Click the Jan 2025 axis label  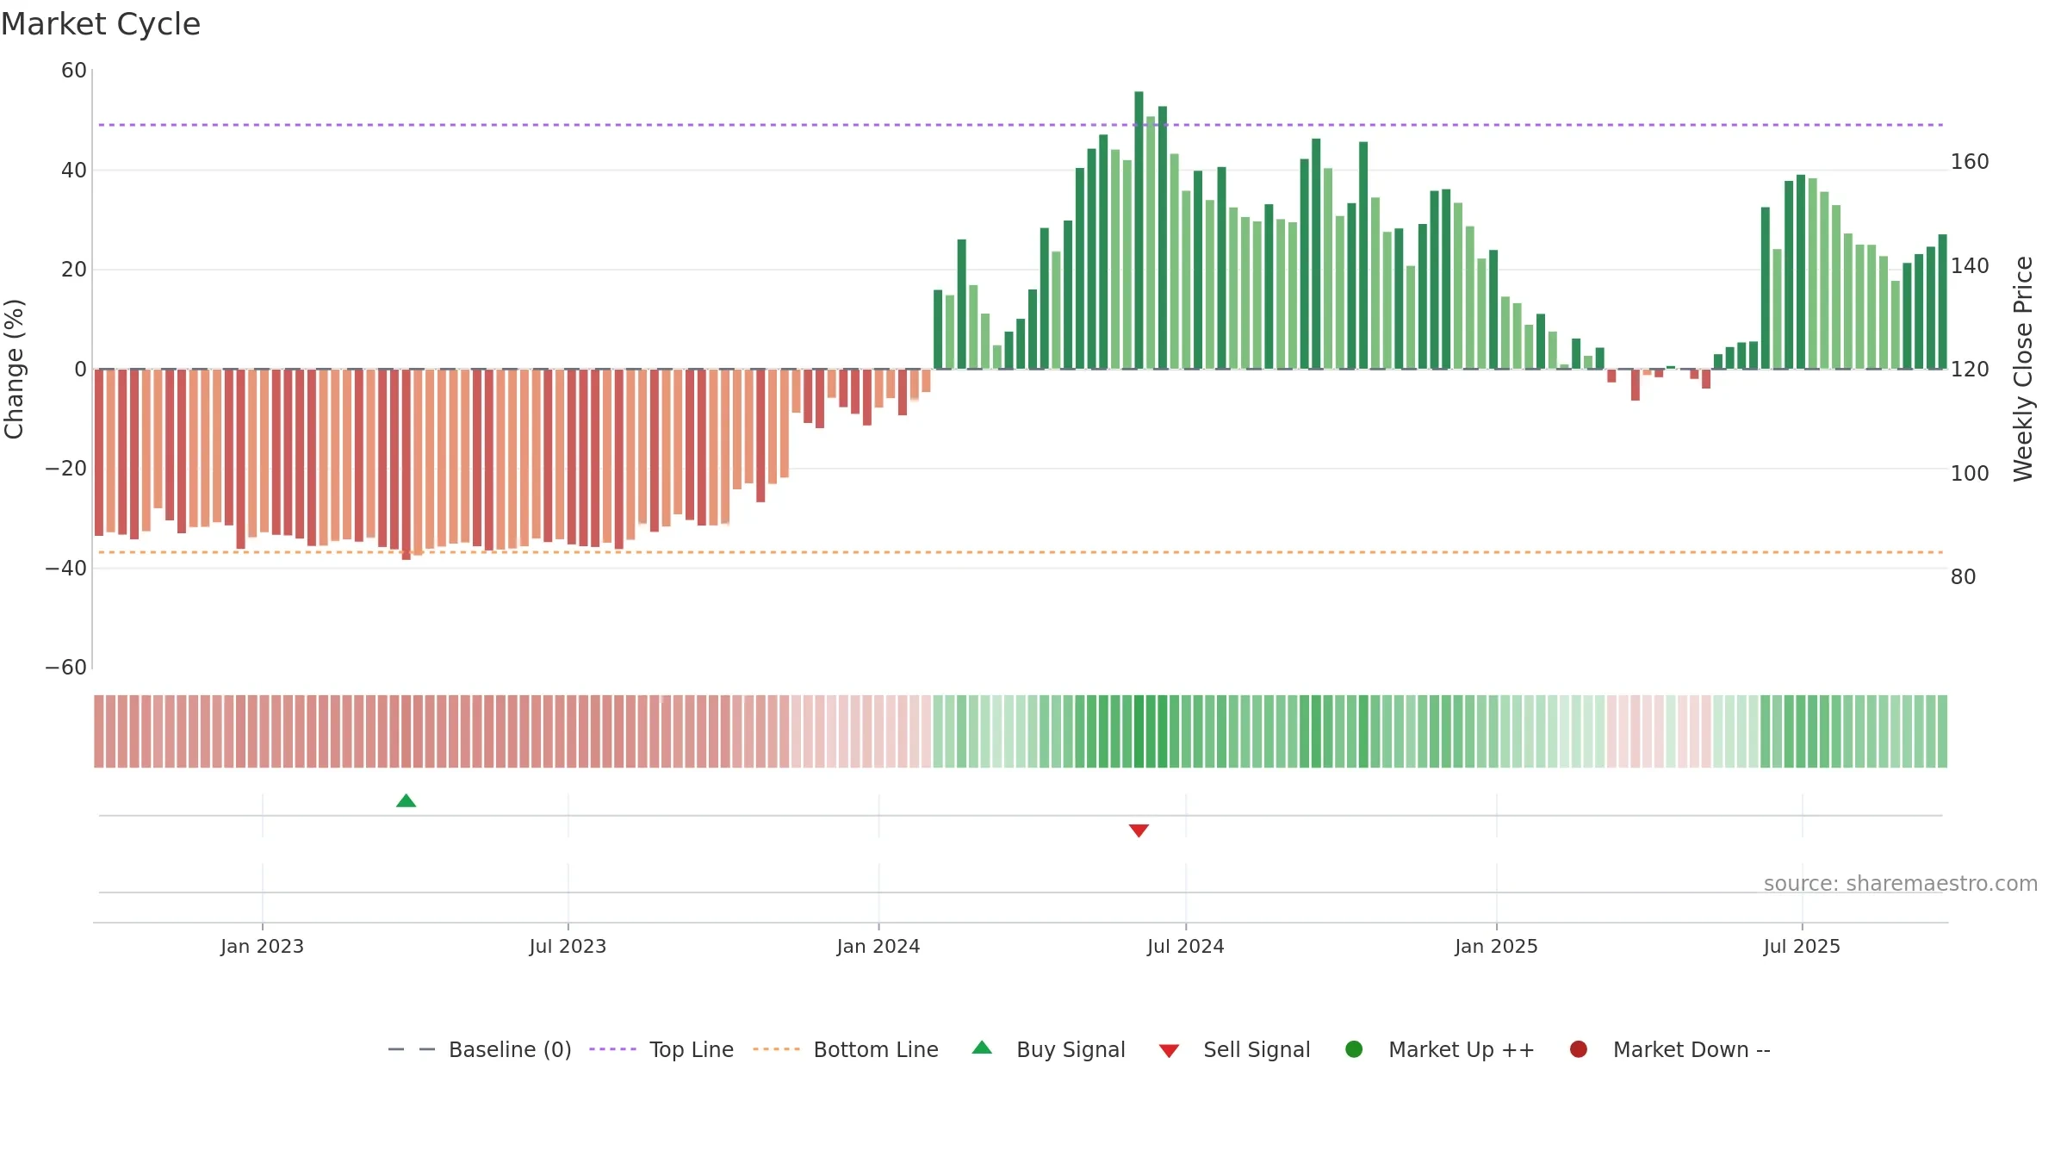(1496, 946)
